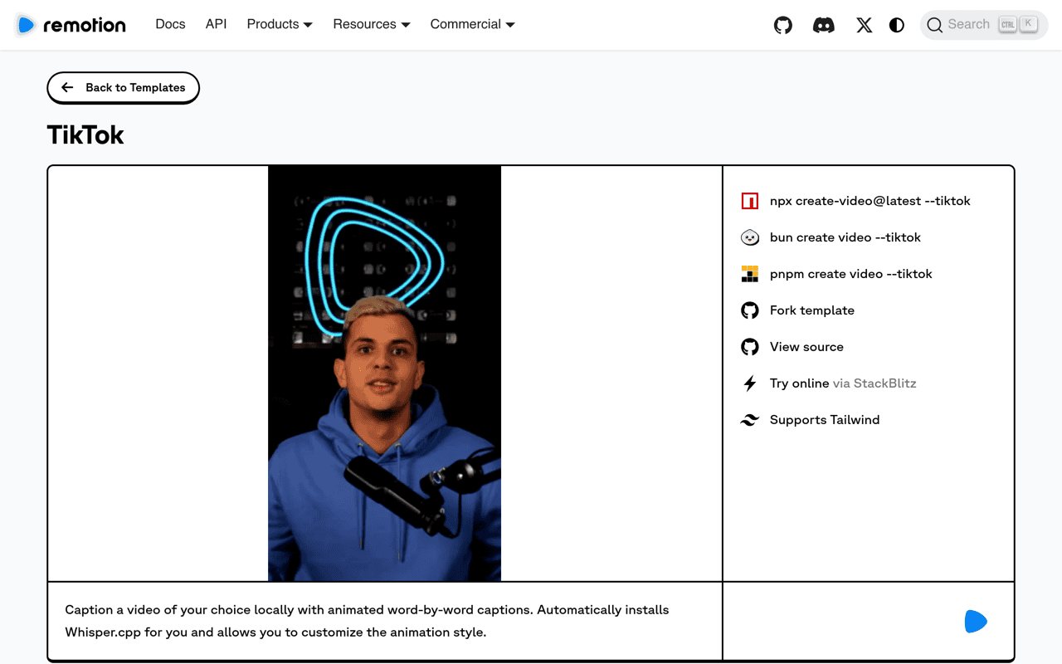Copy the pnpm create video --tiktok command

point(850,274)
